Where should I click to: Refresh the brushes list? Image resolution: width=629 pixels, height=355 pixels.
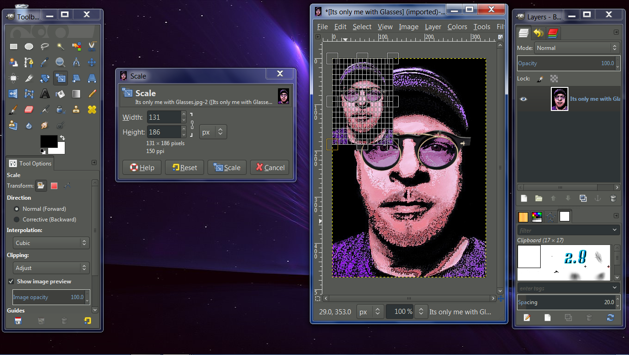tap(610, 318)
